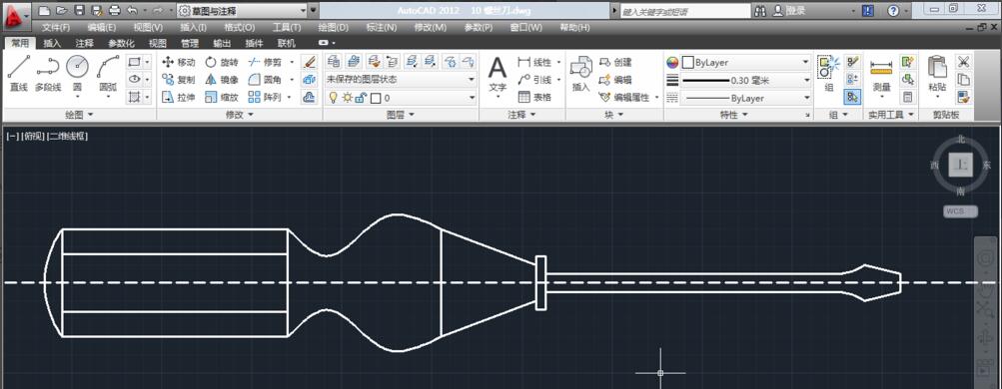Open the workspace dropdown 草图与注释
This screenshot has height=389, width=1002.
pyautogui.click(x=242, y=10)
